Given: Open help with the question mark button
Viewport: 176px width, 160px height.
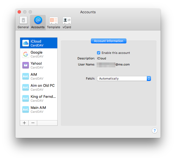Looking at the screenshot, I should [x=155, y=131].
